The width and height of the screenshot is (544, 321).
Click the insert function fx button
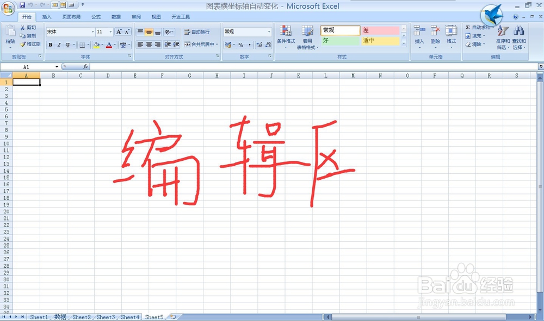85,66
